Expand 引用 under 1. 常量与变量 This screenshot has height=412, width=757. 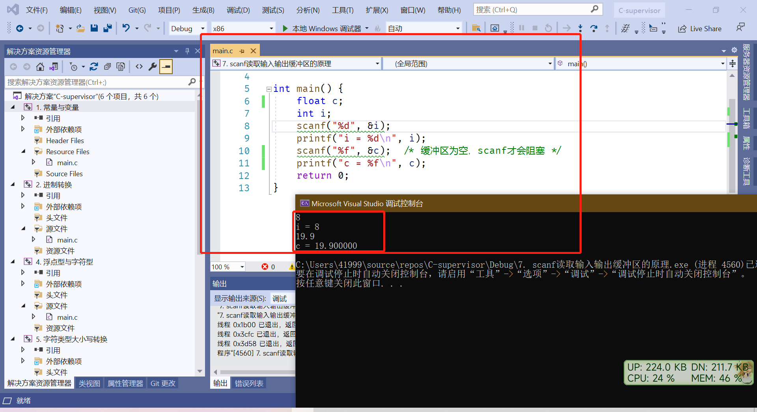coord(23,118)
